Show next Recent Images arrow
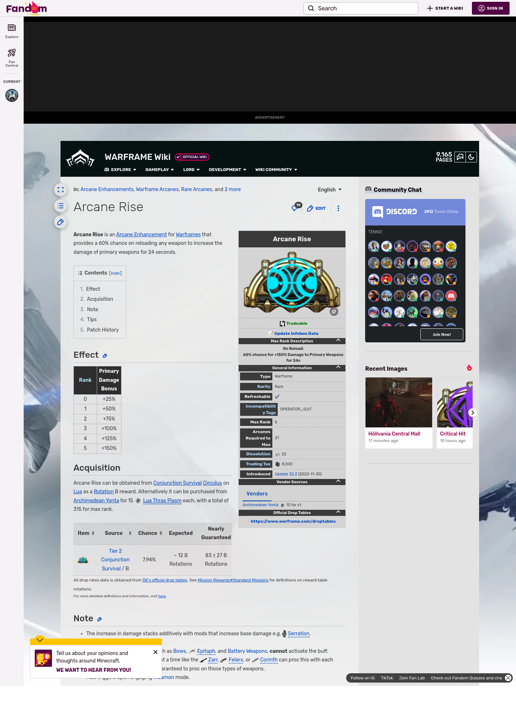This screenshot has height=717, width=516. click(473, 413)
